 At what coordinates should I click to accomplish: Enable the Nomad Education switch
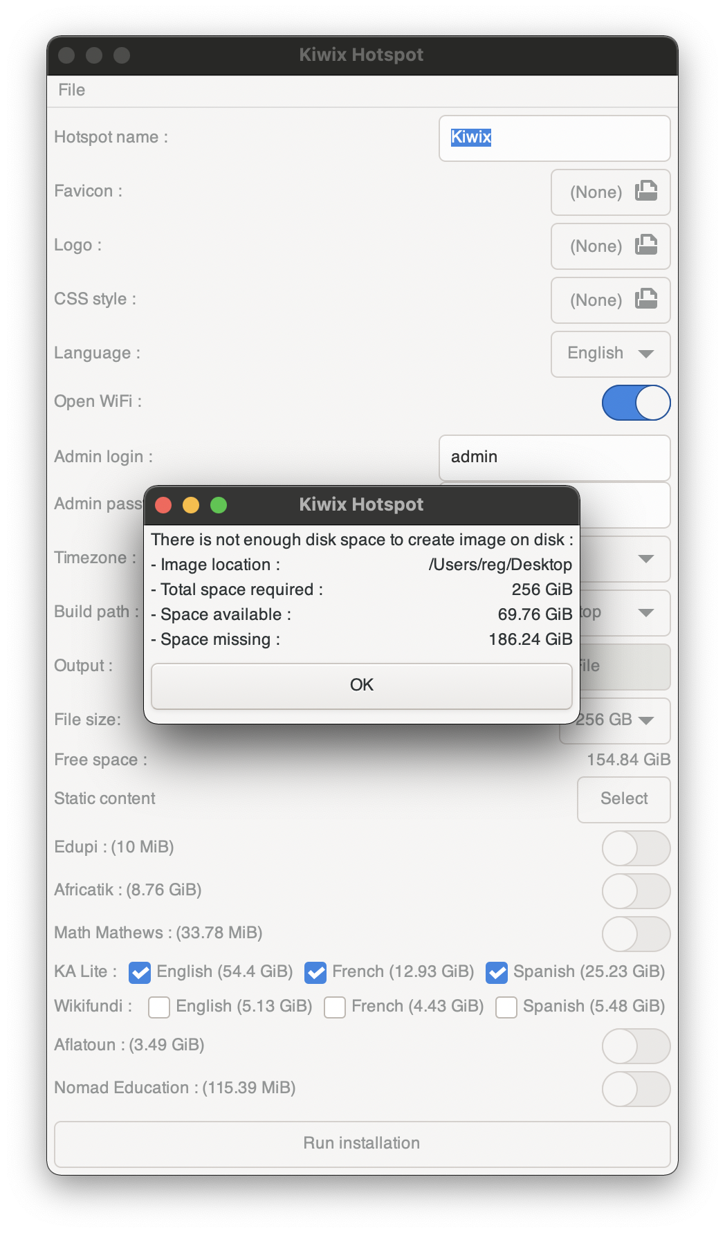pos(636,1089)
